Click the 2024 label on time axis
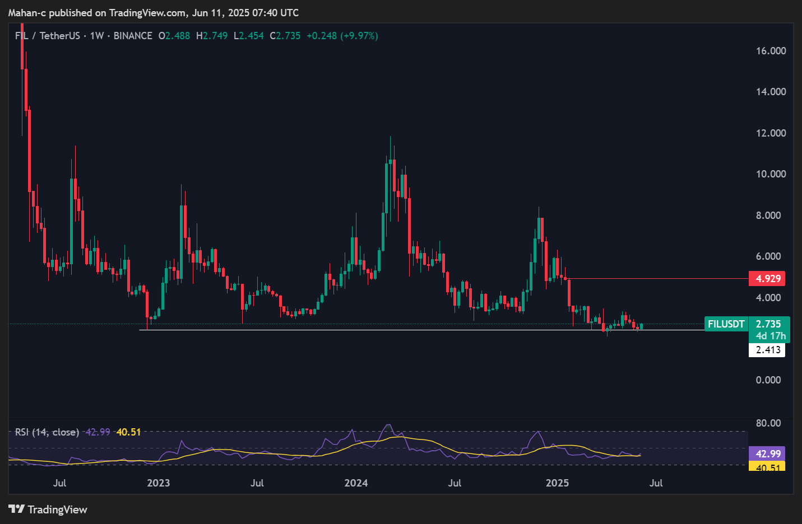Screen dimensions: 802x524 coord(356,483)
